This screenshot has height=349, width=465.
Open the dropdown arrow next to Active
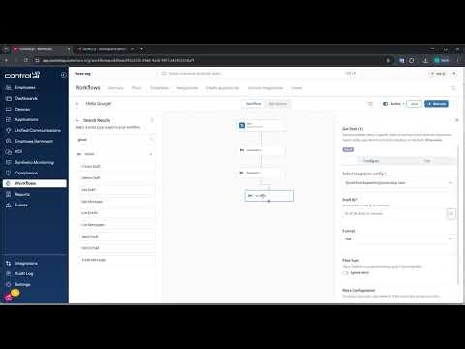403,104
